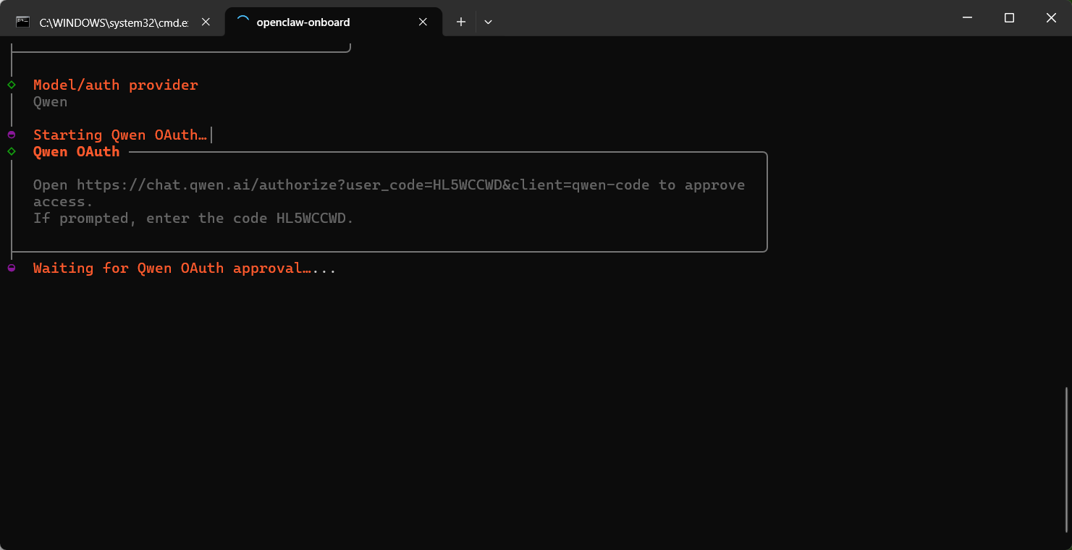1072x550 pixels.
Task: Click the terminal vertical scrollbar thumb
Action: click(1066, 460)
